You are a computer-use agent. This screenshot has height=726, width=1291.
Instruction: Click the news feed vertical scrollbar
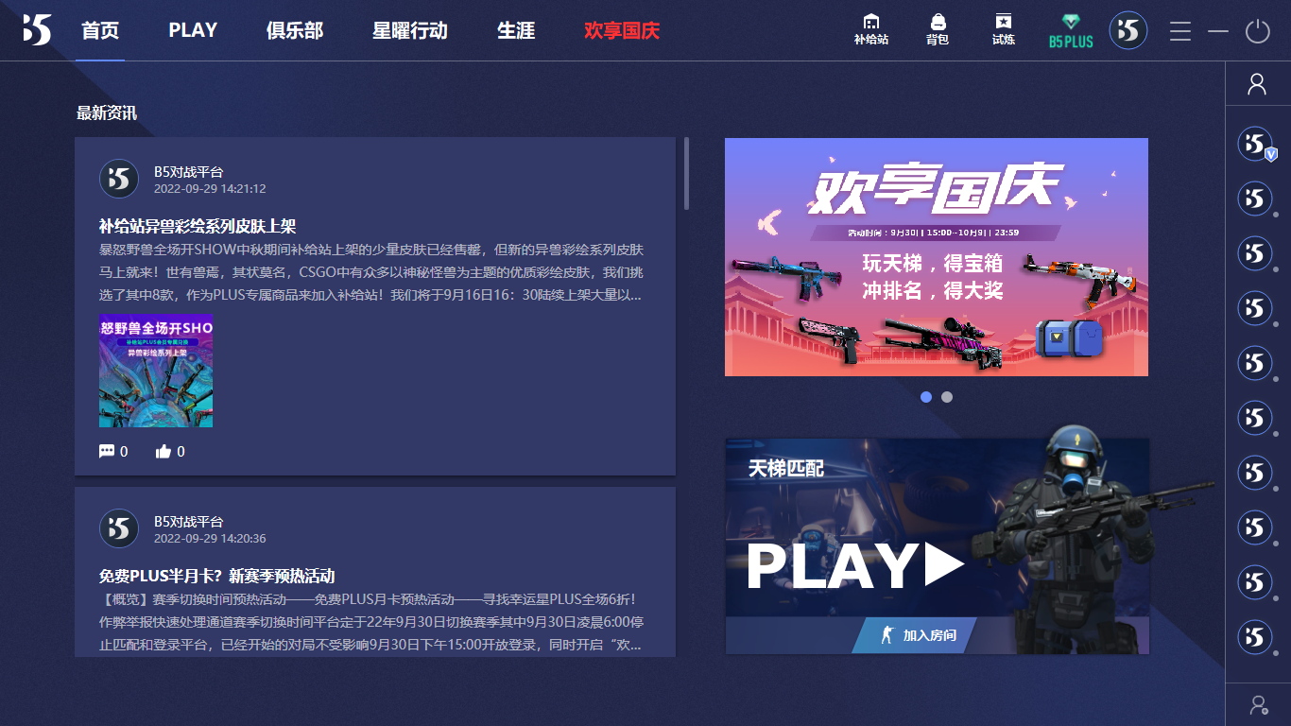pyautogui.click(x=686, y=174)
